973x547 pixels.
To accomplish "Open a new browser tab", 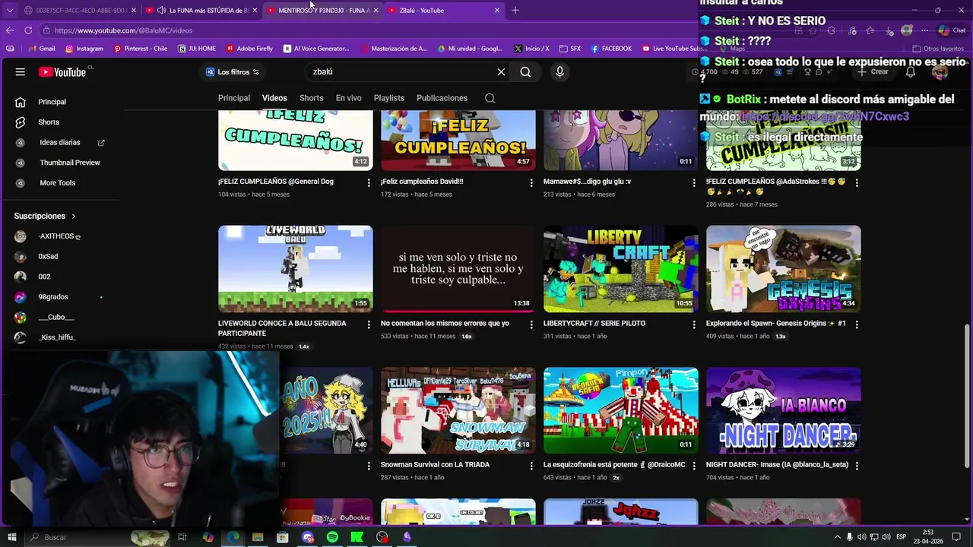I will pos(515,10).
